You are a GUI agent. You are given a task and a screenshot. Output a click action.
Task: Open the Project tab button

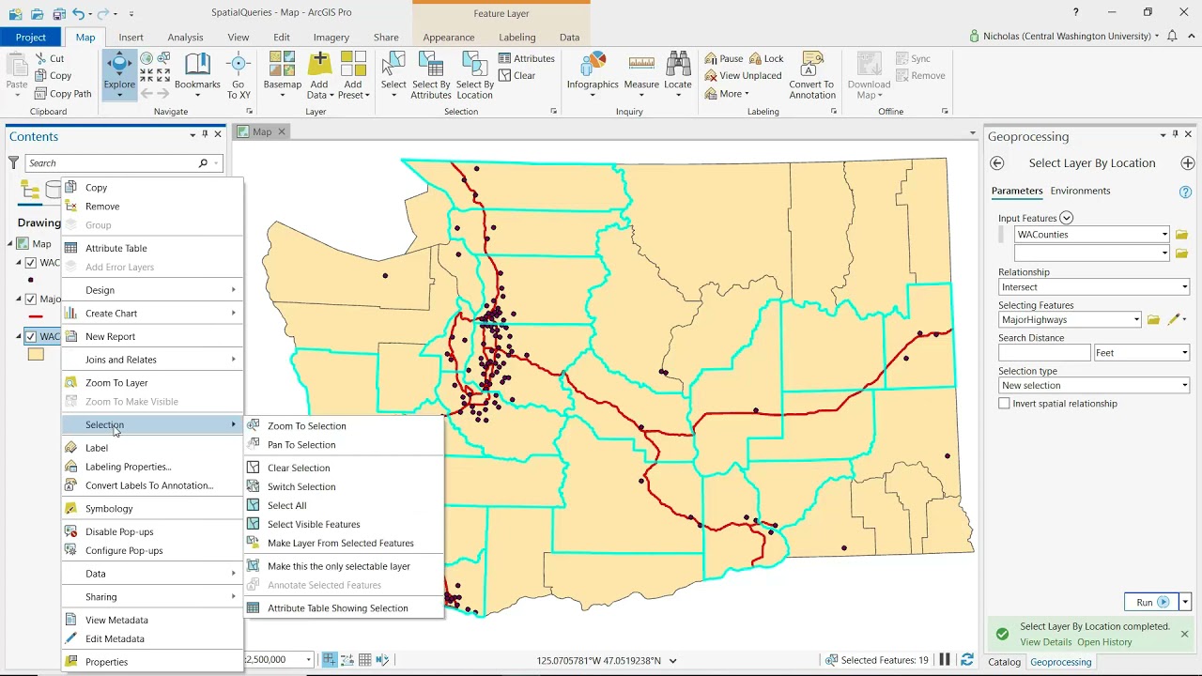30,38
